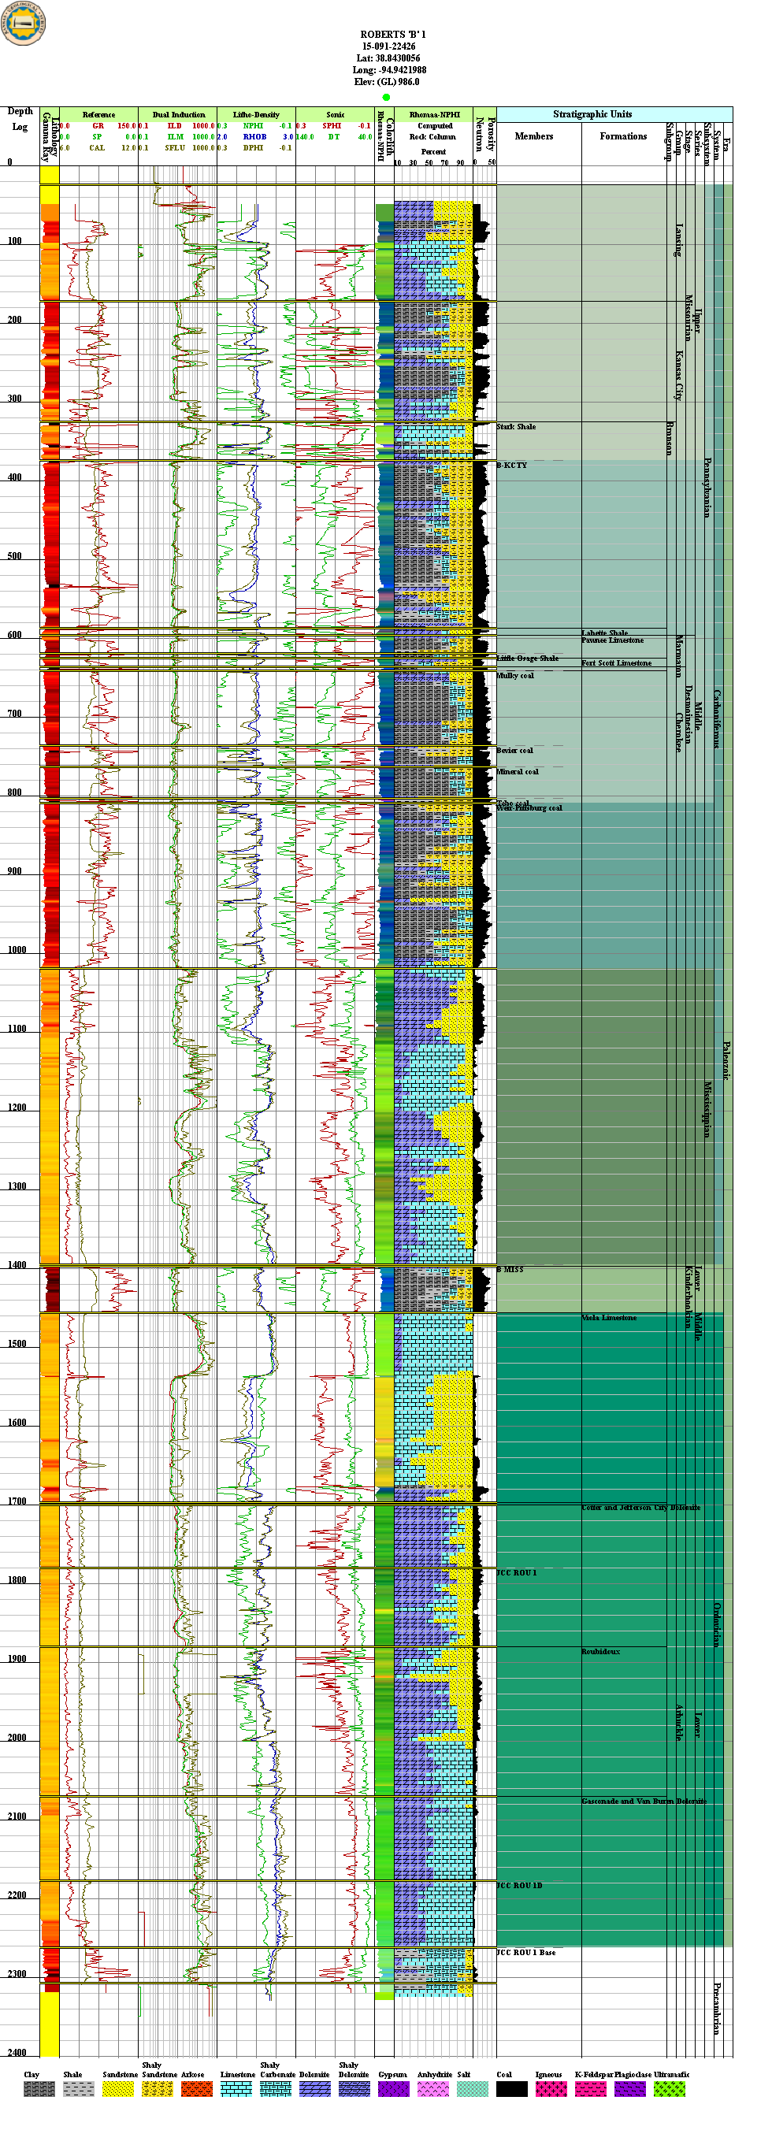Click the well name ROBERTS 'B' 1
Image resolution: width=772 pixels, height=2156 pixels.
click(x=393, y=35)
